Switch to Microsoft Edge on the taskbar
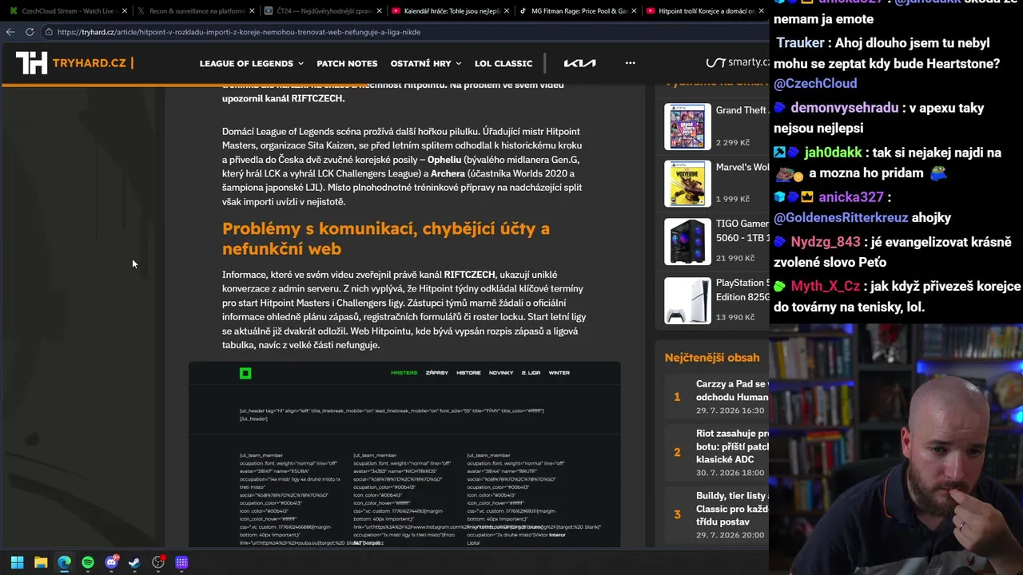The height and width of the screenshot is (575, 1023). [64, 562]
